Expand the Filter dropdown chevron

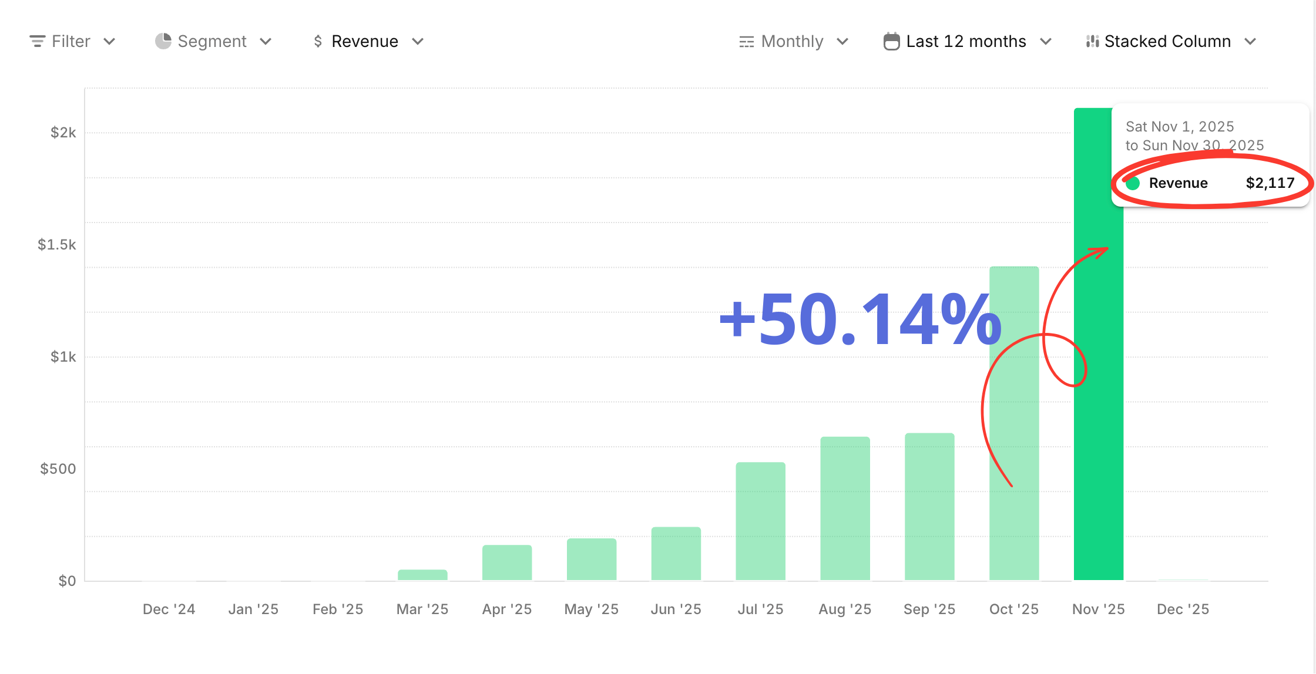(x=109, y=41)
